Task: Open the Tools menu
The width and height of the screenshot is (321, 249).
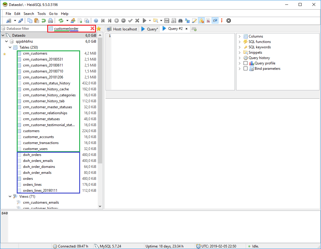Action: 42,14
